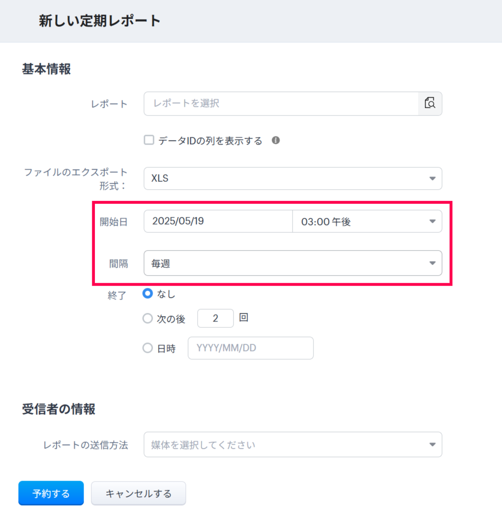502x517 pixels.
Task: Click the キャンセルする button
Action: coord(139,493)
